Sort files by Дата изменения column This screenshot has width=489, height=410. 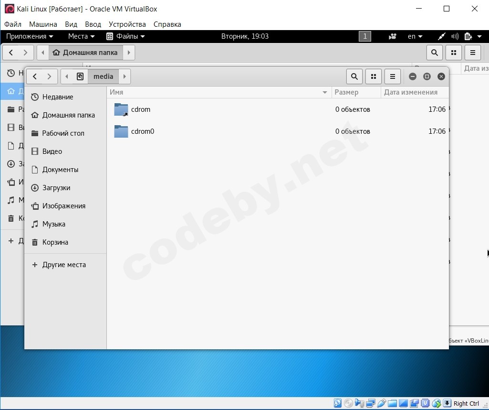coord(410,92)
